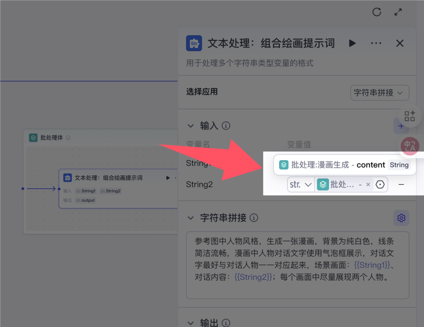Screen dimensions: 424x327
Task: Click the canvas node's Str icon
Action: click(68, 178)
